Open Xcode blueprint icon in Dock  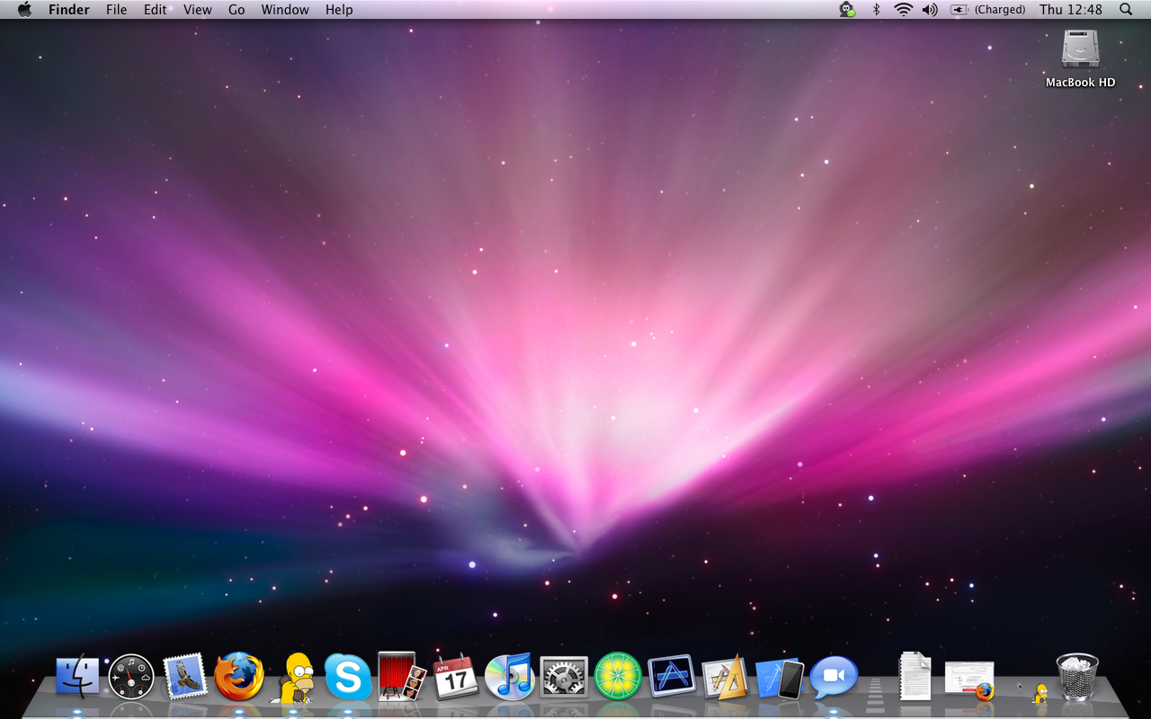coord(672,676)
